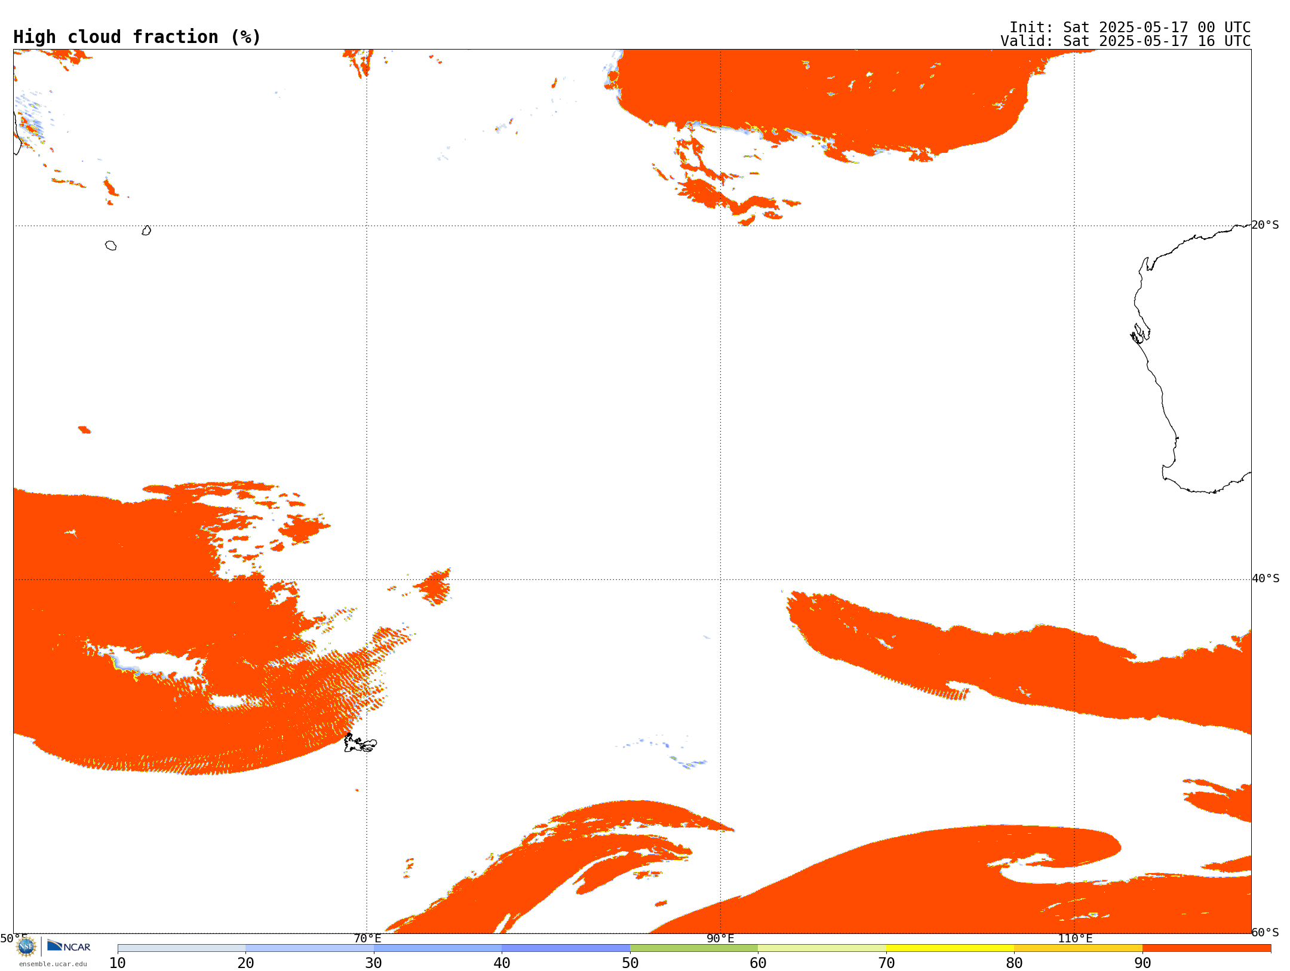Click the Réunion island outline southwest of Mauritius
Viewport: 1290px width, 971px height.
pos(110,245)
